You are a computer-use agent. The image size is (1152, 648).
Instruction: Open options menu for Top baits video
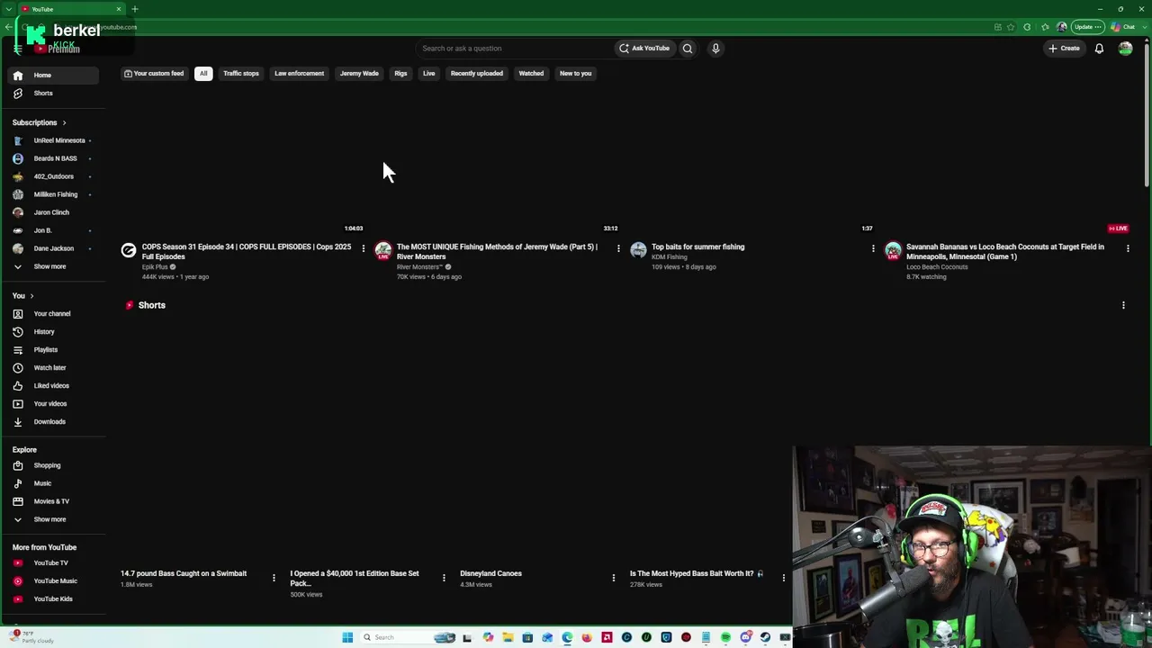873,248
